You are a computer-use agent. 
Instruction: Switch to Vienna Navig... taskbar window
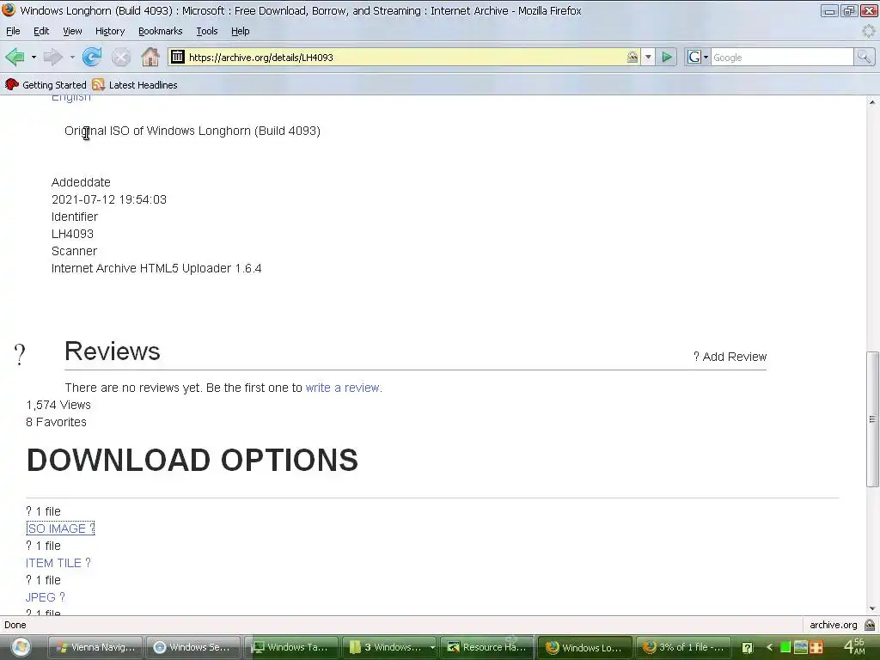(x=95, y=647)
